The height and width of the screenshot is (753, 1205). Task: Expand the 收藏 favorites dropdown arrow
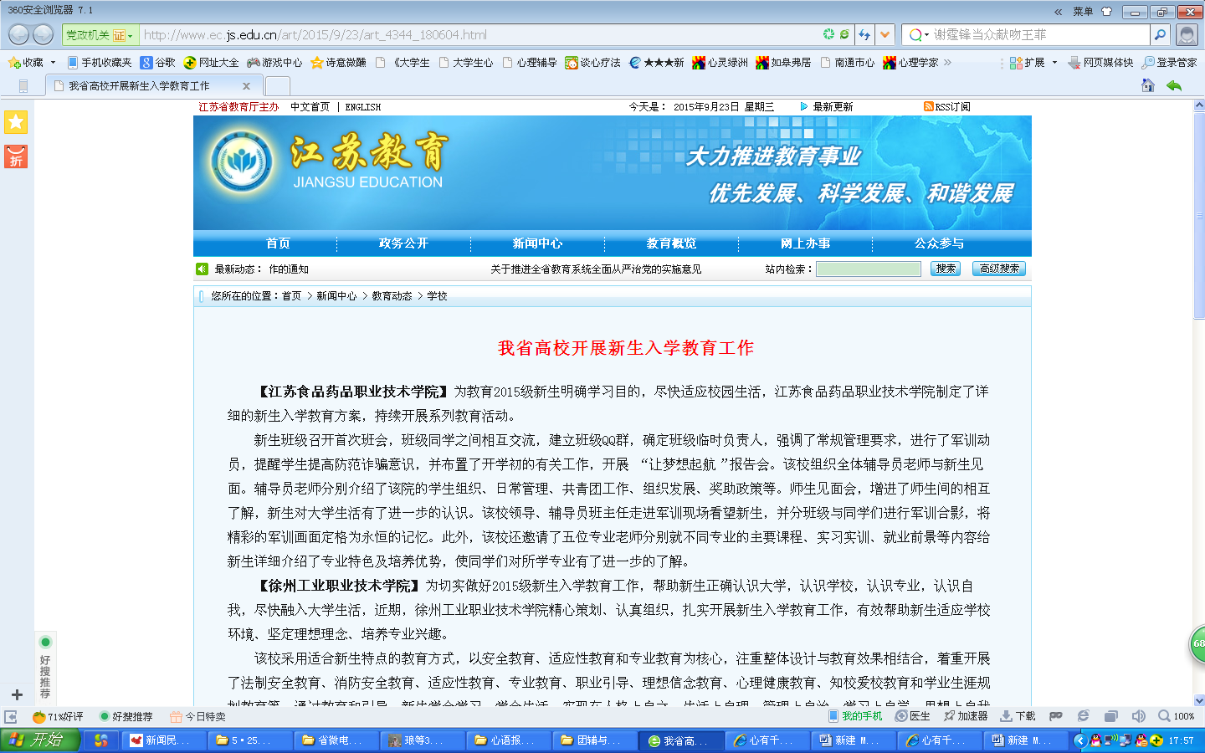pos(53,63)
